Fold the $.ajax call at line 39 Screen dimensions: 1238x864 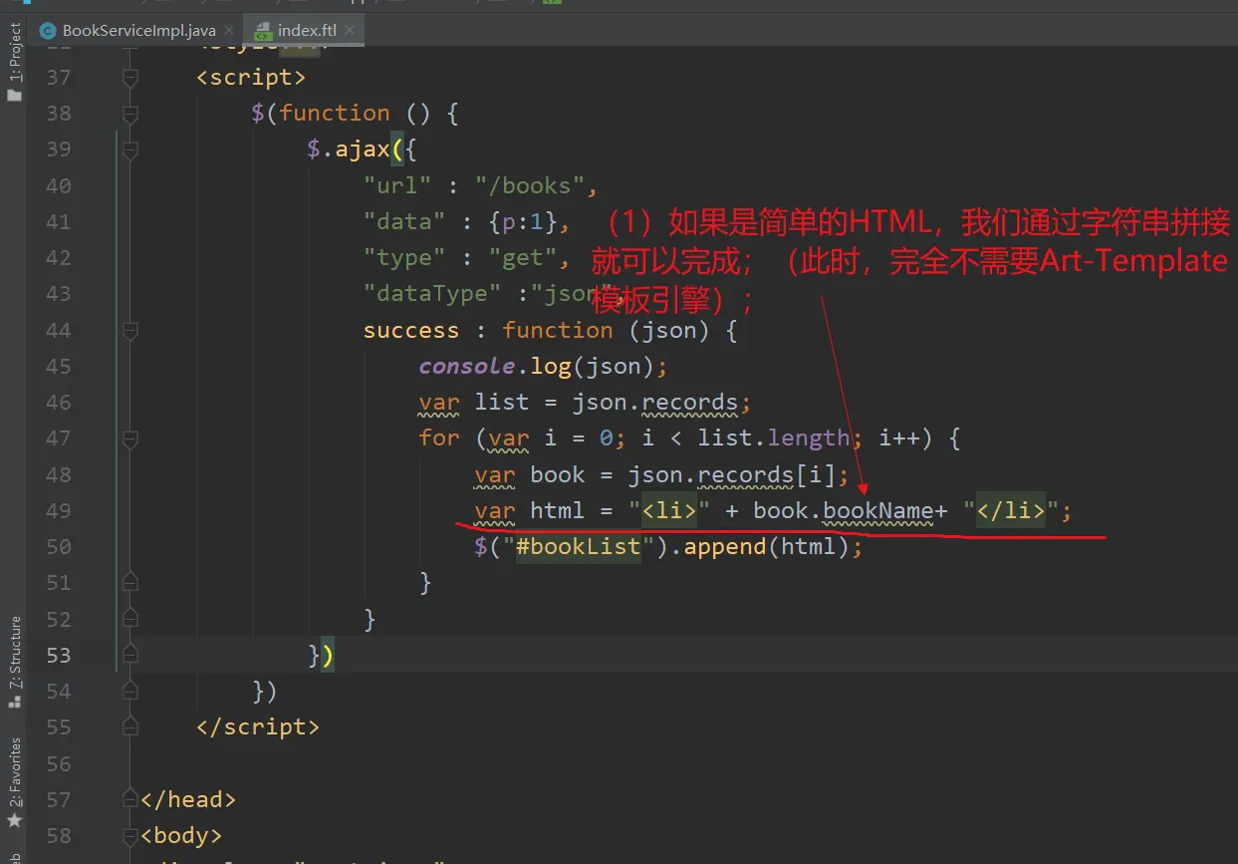click(x=129, y=149)
